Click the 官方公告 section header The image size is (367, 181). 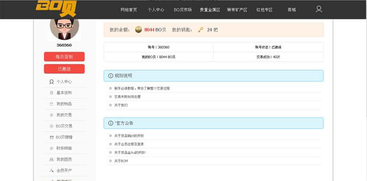coord(213,123)
